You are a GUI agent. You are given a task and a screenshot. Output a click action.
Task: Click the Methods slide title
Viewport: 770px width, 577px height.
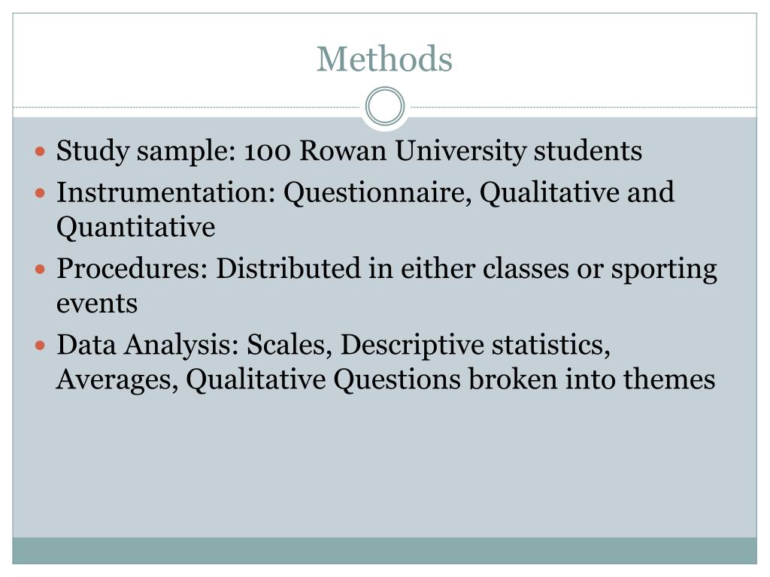(384, 59)
